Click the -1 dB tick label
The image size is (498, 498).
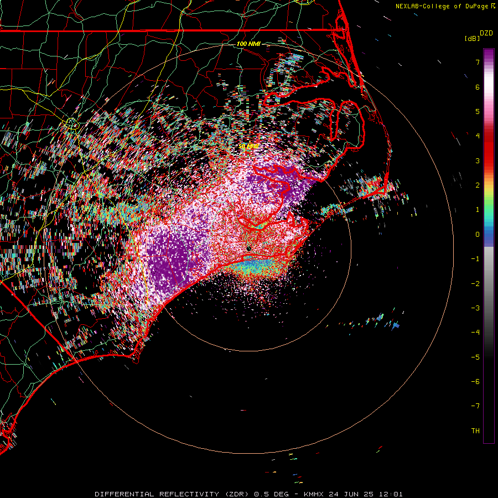(x=475, y=259)
